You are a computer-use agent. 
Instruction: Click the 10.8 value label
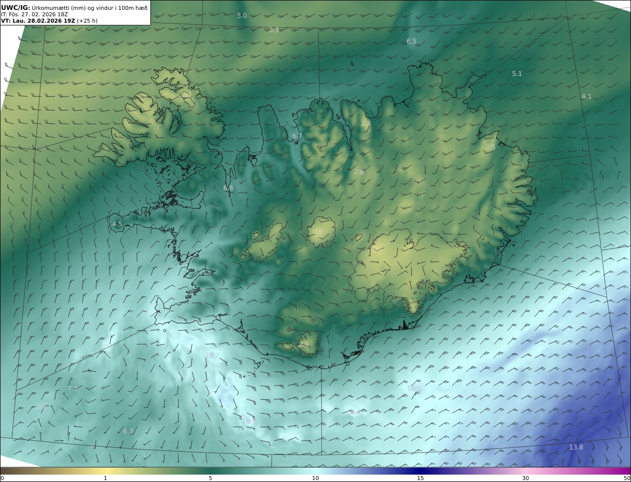(248, 421)
